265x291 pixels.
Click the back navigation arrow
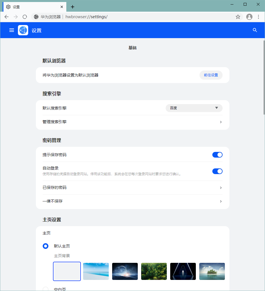(x=7, y=17)
